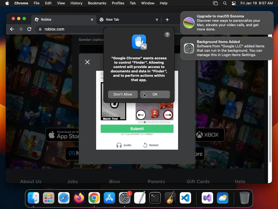Open the cloud weather app from Dock
The width and height of the screenshot is (278, 209).
click(x=223, y=198)
